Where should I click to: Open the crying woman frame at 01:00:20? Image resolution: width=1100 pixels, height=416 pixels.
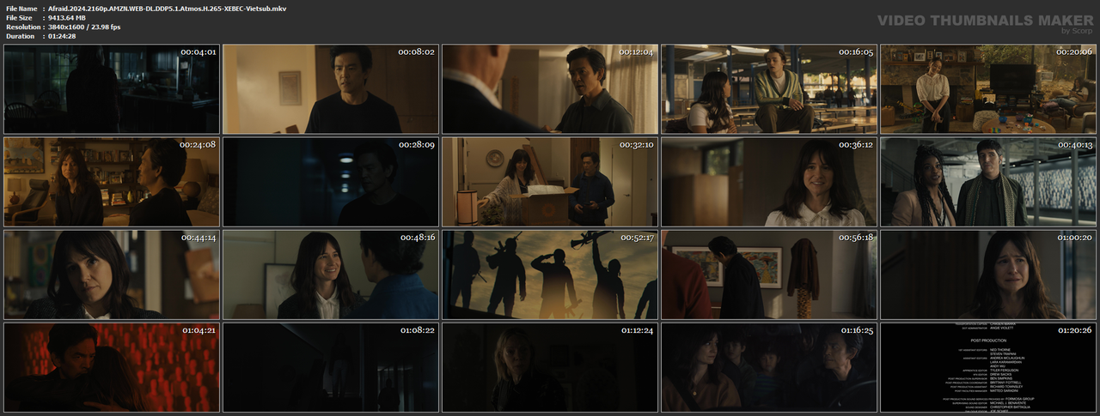point(988,274)
